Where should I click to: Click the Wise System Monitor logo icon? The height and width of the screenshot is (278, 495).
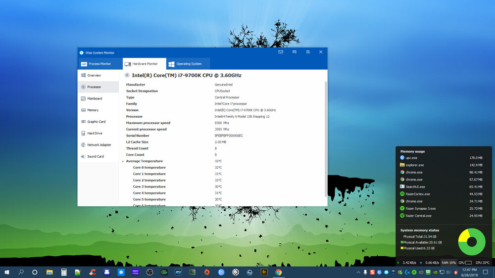[x=82, y=53]
